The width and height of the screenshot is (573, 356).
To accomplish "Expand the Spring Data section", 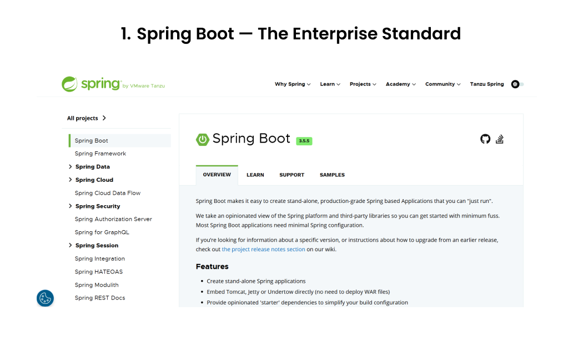I will (71, 166).
